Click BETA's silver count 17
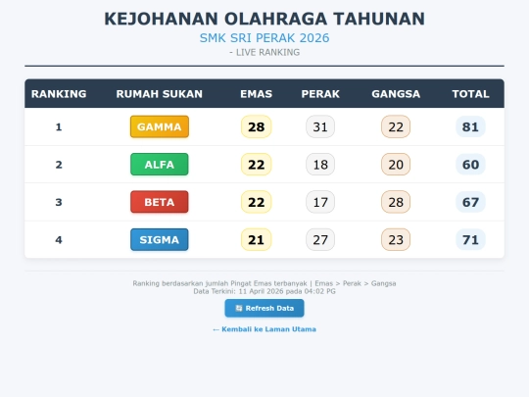529x397 pixels. coord(320,202)
